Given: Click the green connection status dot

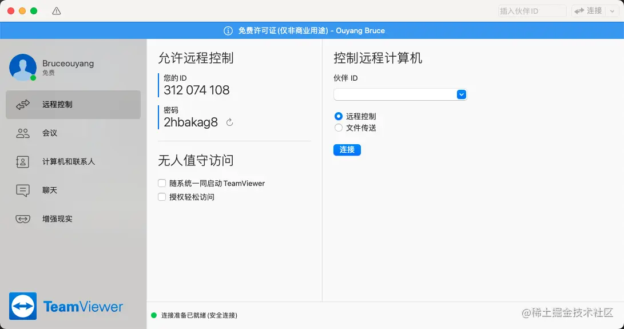Looking at the screenshot, I should (154, 315).
